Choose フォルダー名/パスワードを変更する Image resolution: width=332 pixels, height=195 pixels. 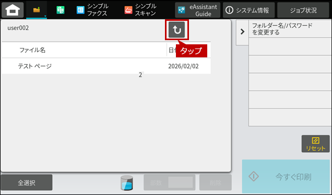(x=290, y=29)
